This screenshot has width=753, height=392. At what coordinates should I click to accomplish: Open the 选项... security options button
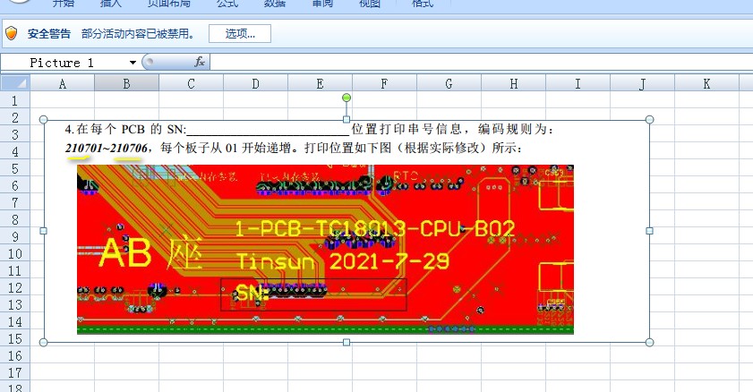tap(240, 34)
